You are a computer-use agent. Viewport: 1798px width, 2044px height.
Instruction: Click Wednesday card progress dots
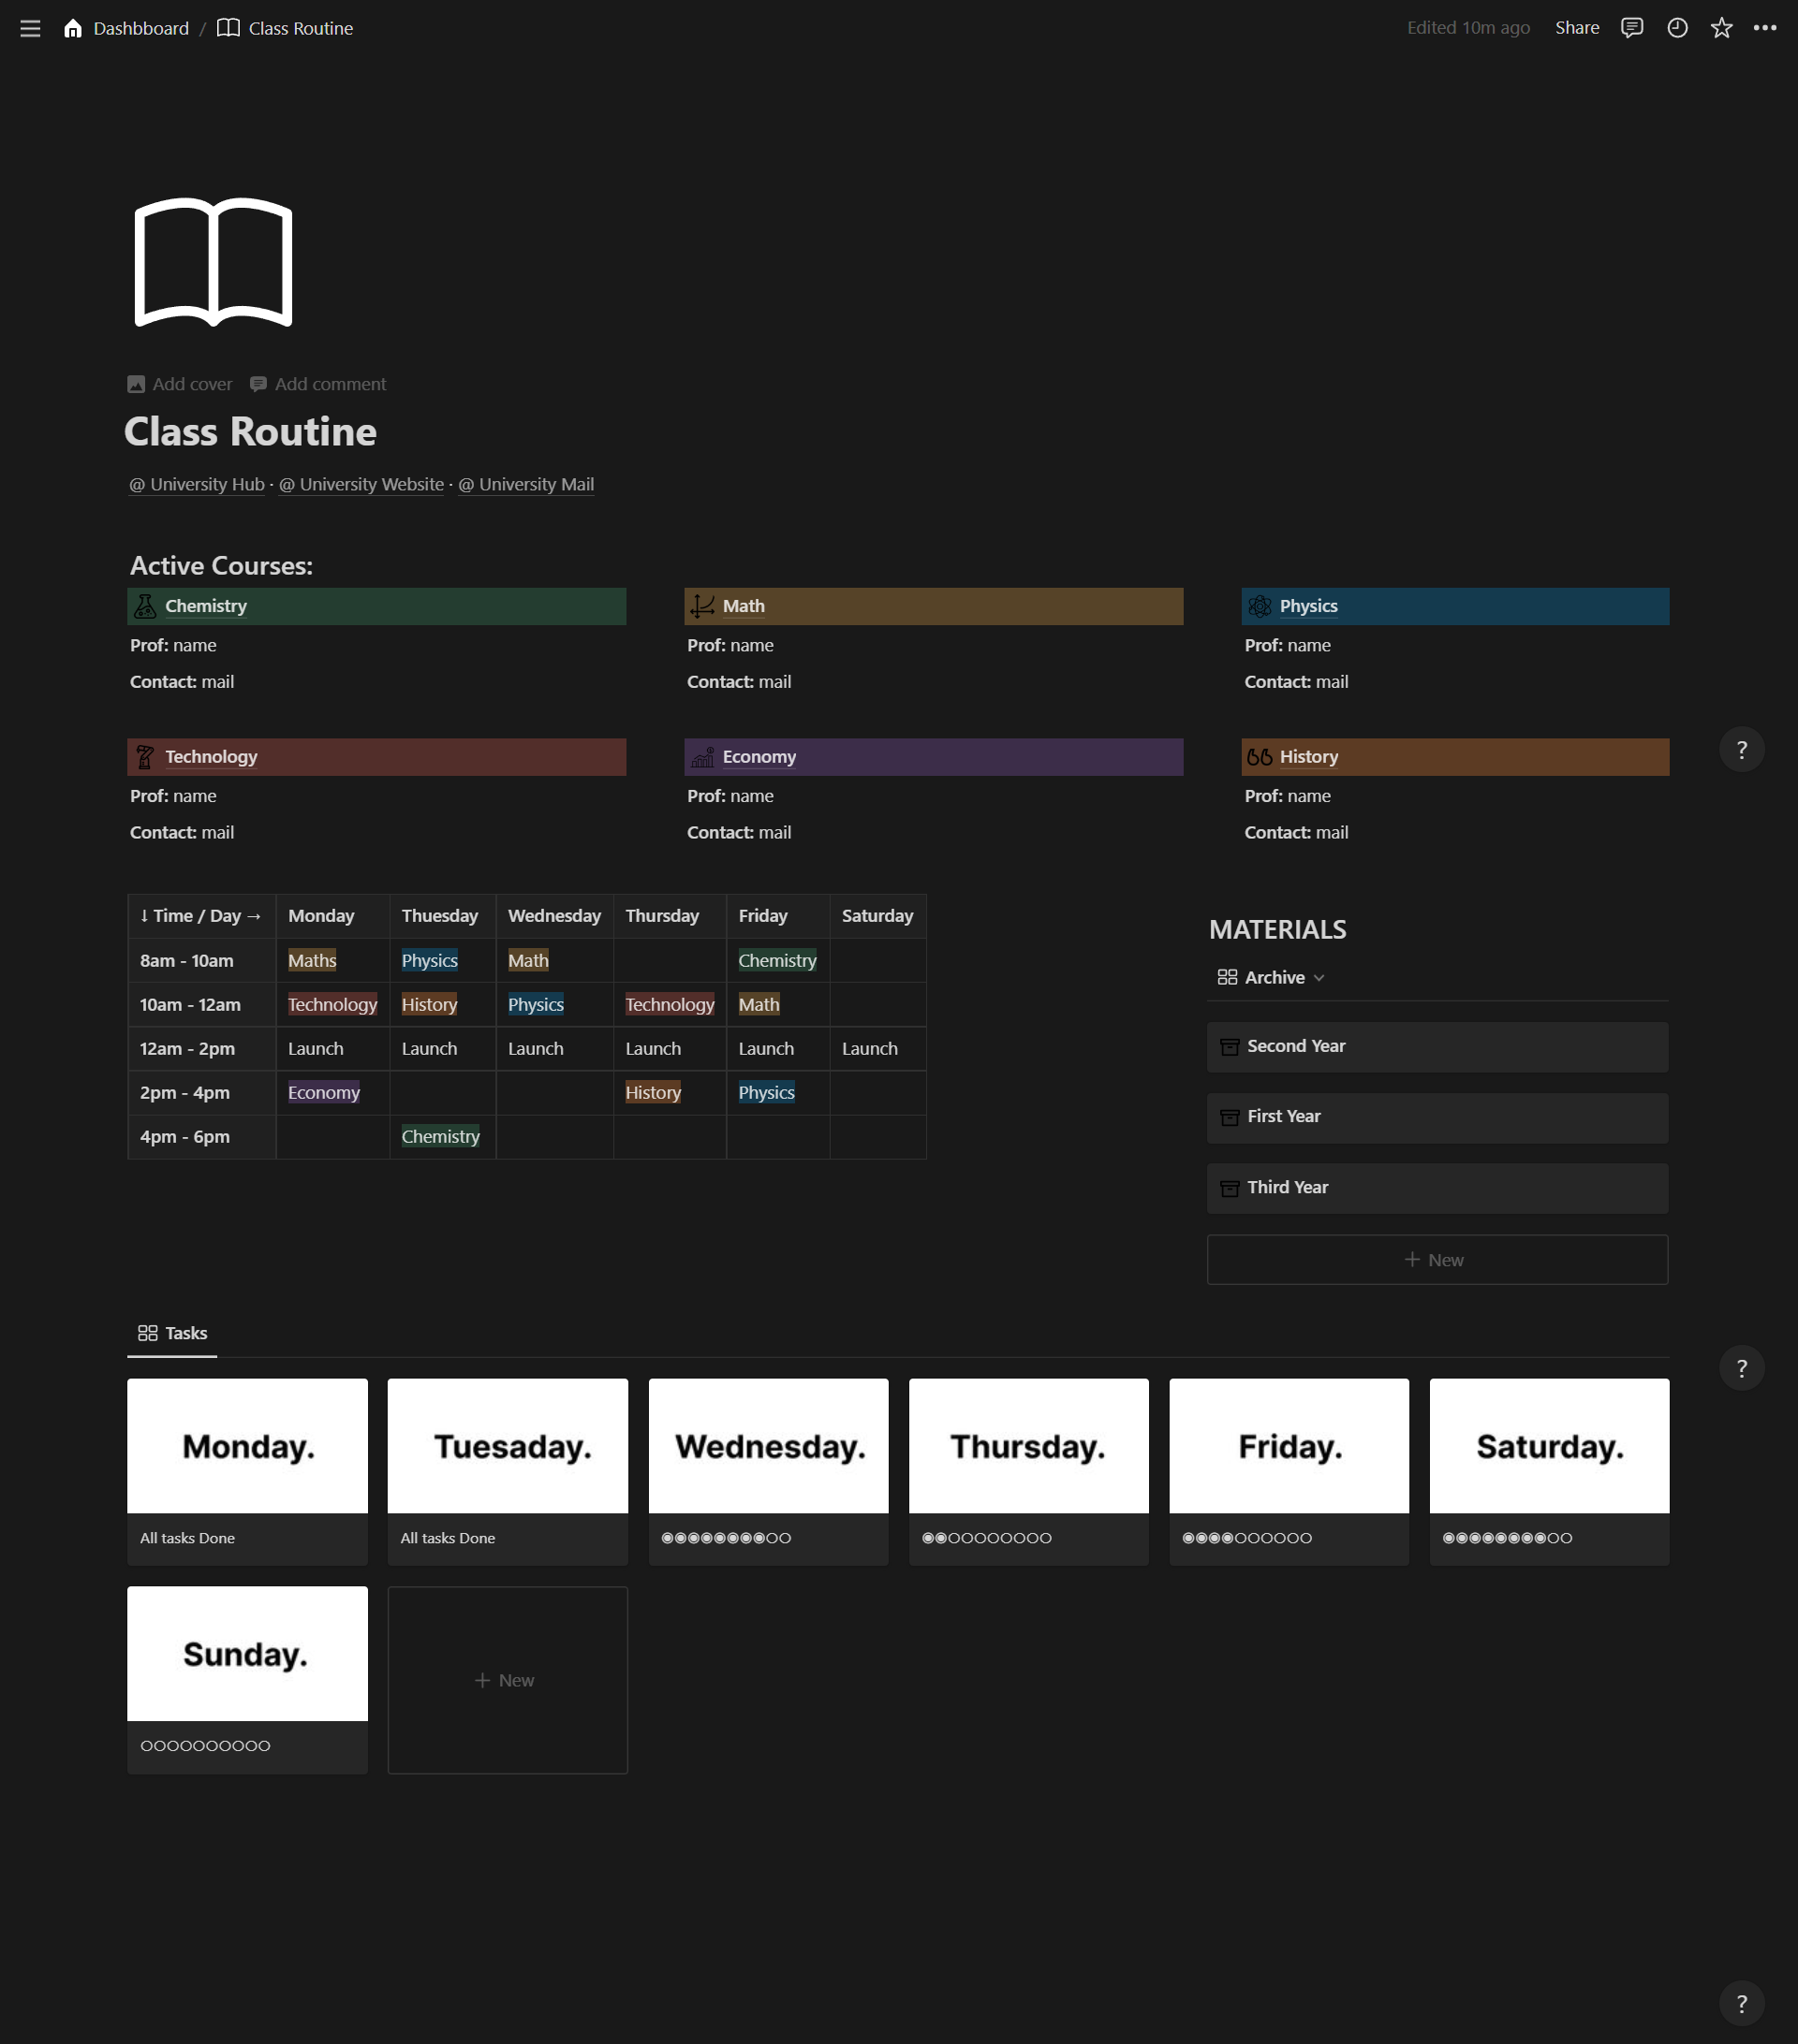coord(727,1538)
